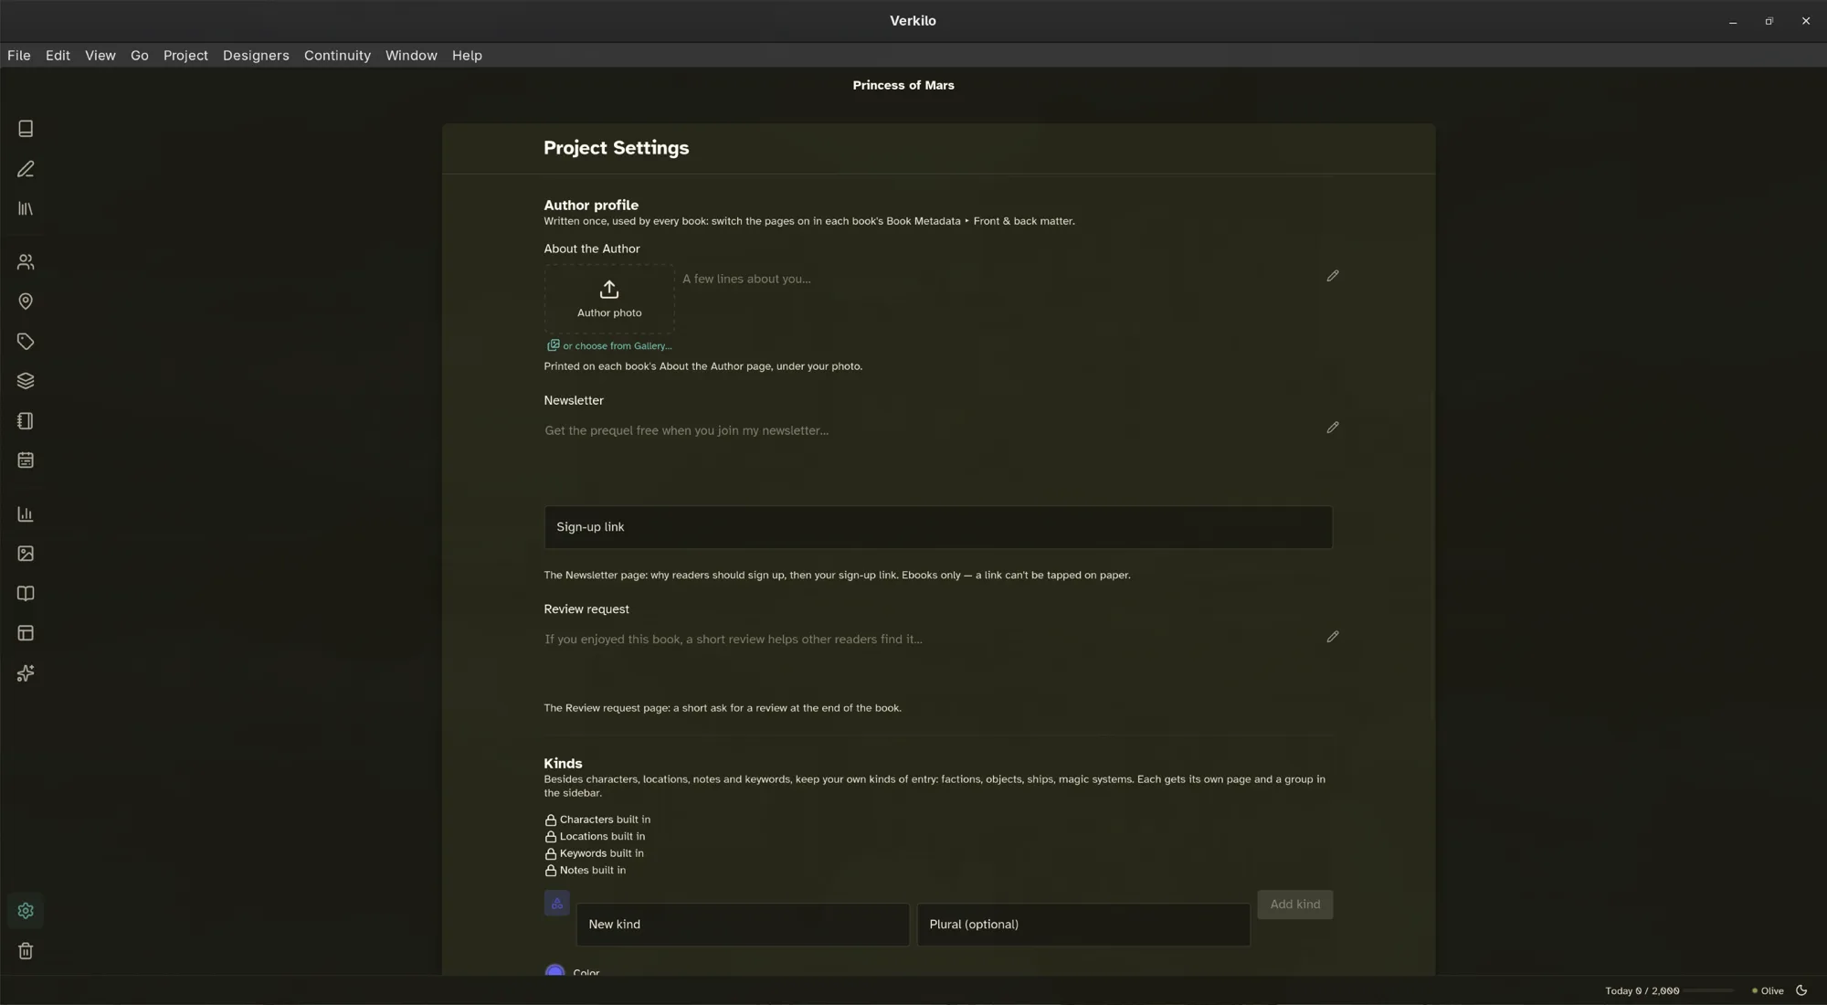Click the pencil icon for Newsletter text
The height and width of the screenshot is (1005, 1827).
1333,428
